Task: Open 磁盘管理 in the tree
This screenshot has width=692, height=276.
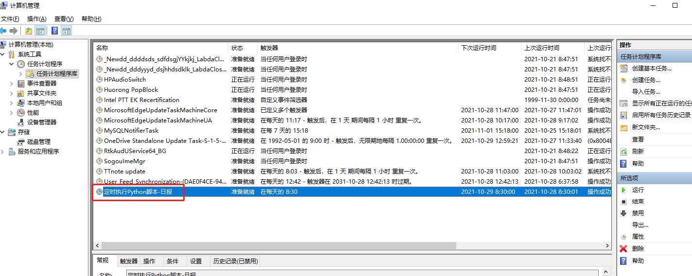Action: point(39,142)
